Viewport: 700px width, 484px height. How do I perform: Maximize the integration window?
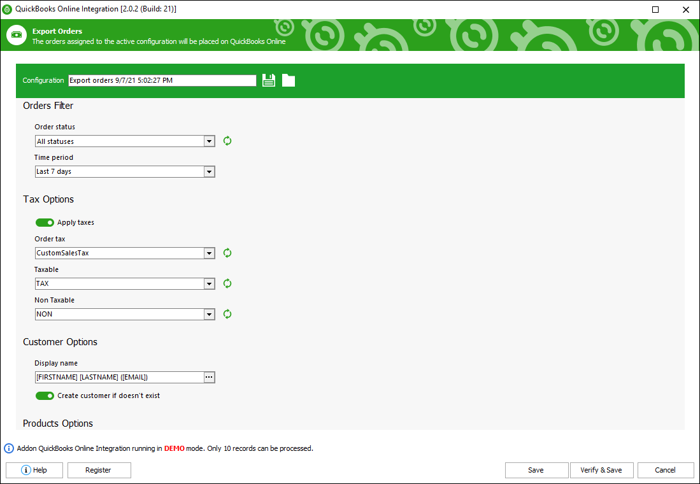655,10
